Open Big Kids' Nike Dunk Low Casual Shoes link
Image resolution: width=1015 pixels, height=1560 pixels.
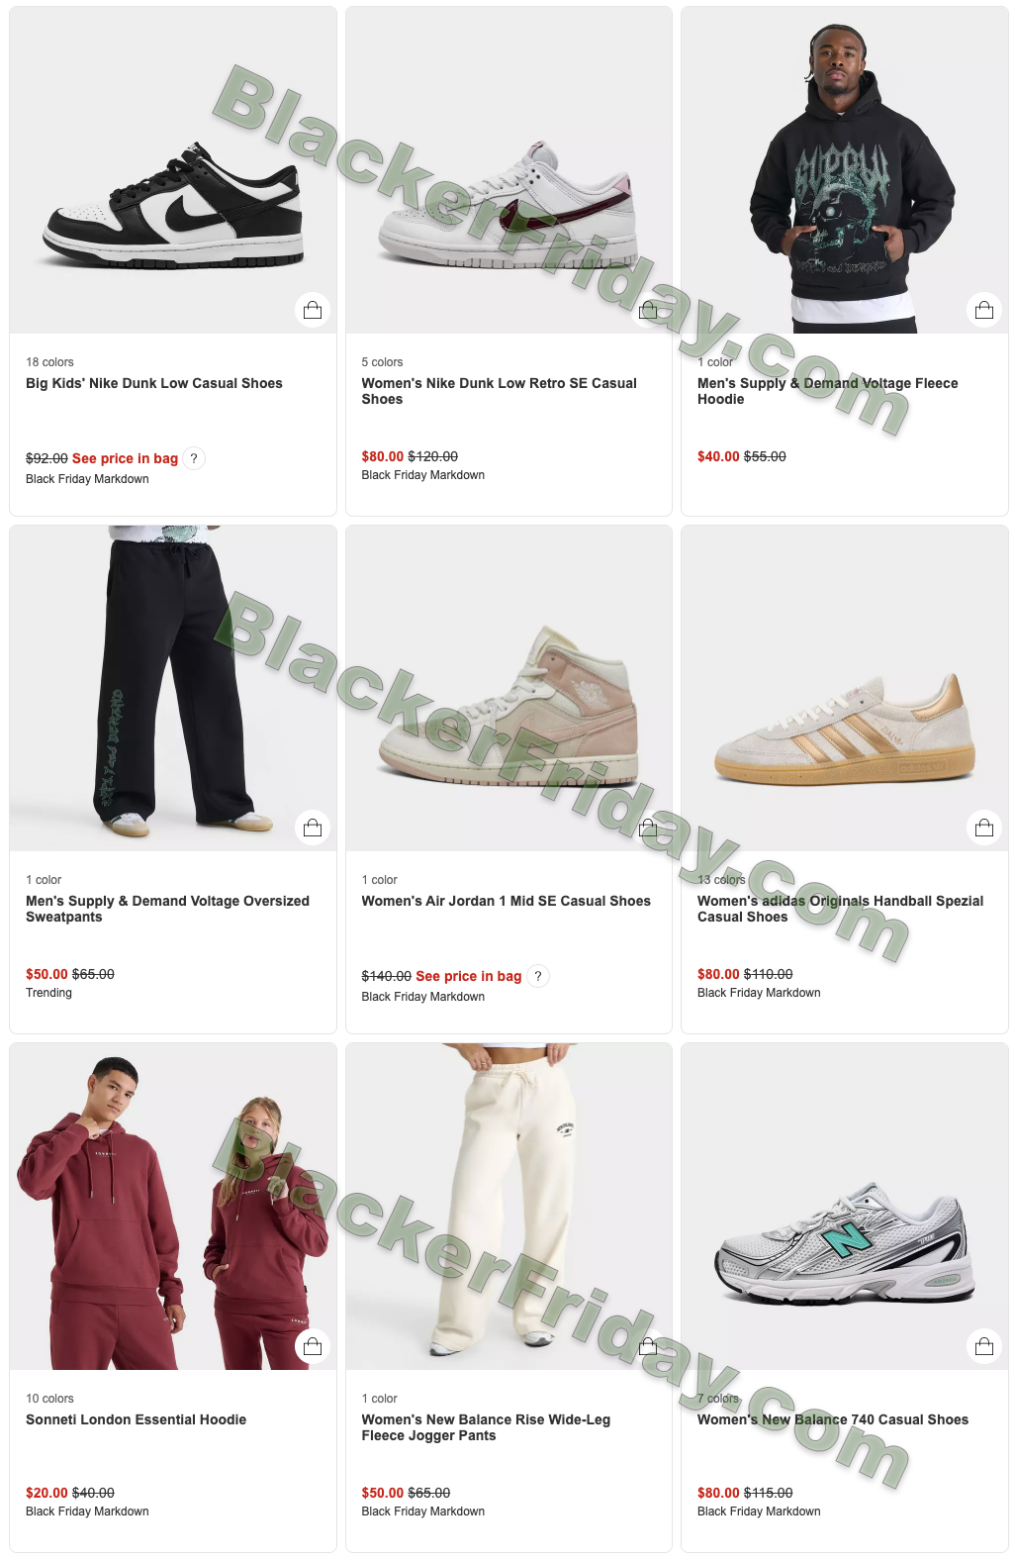point(154,383)
